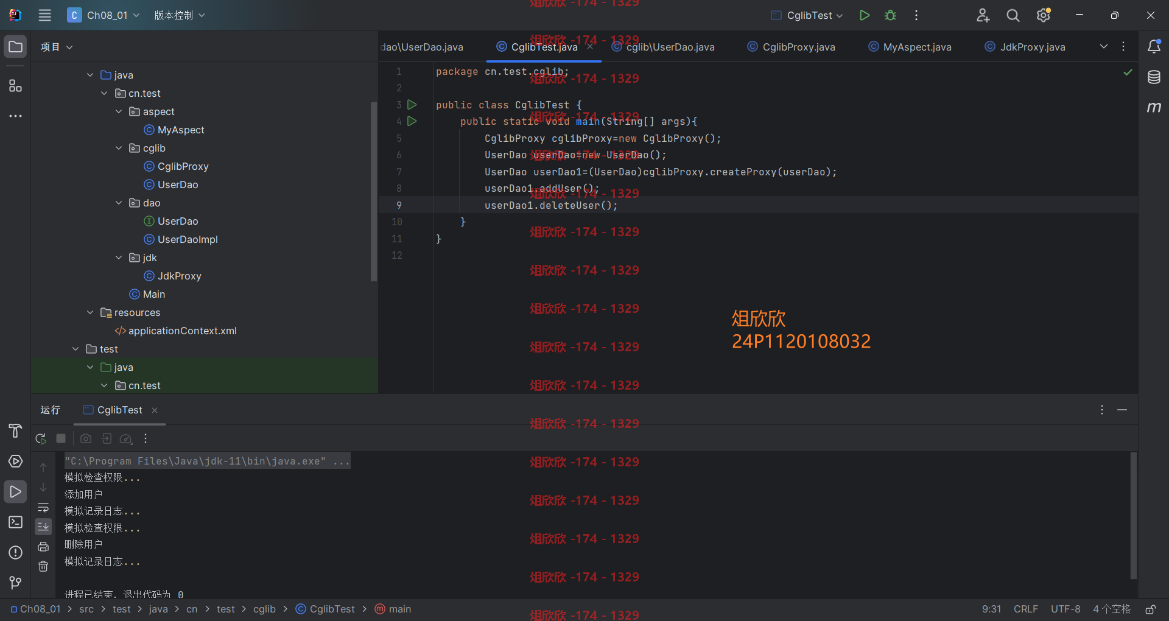This screenshot has width=1169, height=621.
Task: Show more tool windows ellipsis
Action: pyautogui.click(x=15, y=116)
